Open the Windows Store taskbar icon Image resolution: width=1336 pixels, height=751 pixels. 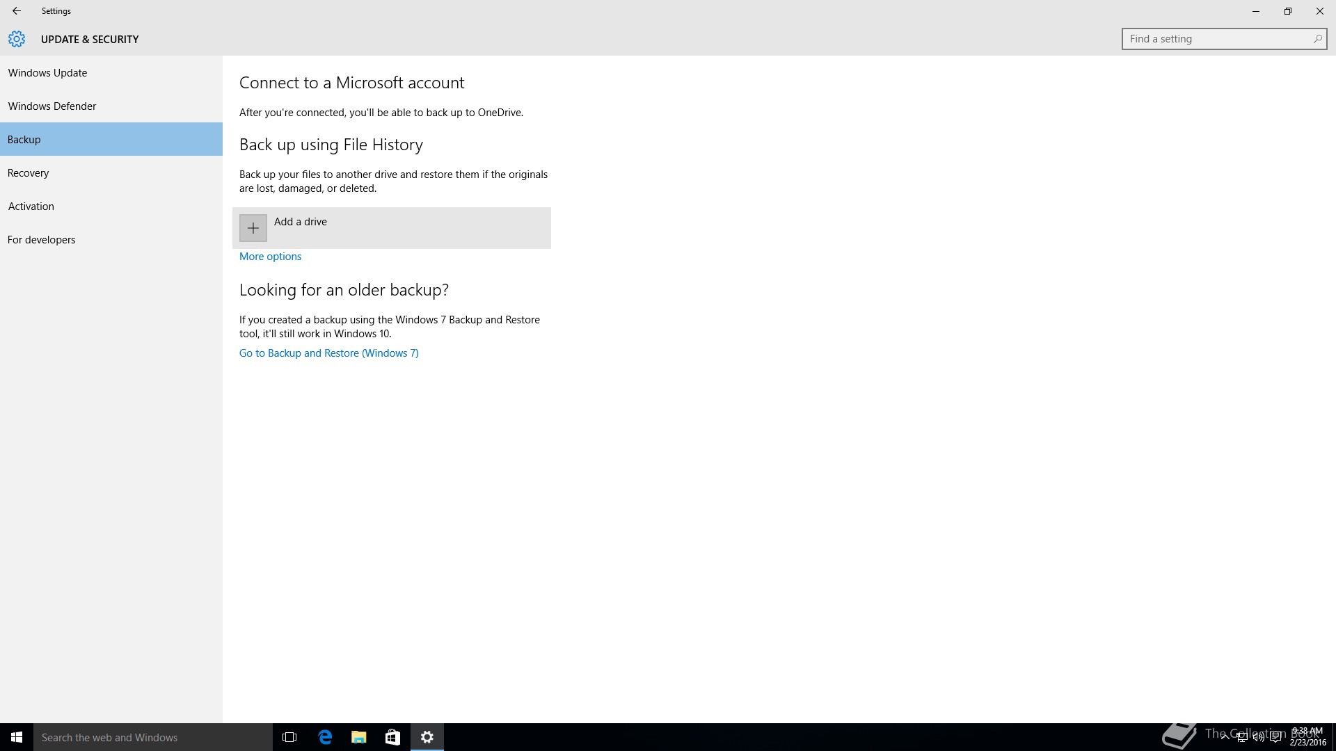click(x=392, y=737)
